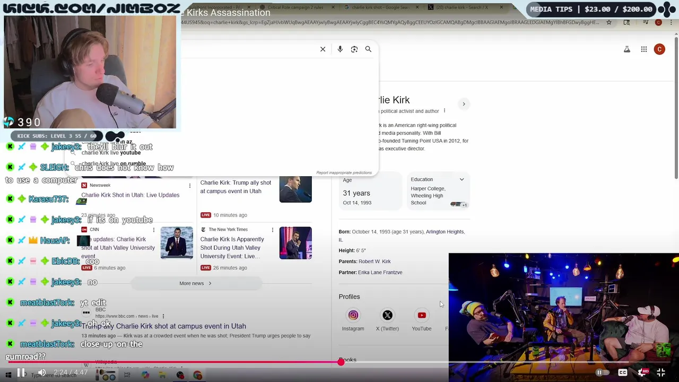The width and height of the screenshot is (679, 382).
Task: Open more options beside political activist and author
Action: [x=445, y=111]
